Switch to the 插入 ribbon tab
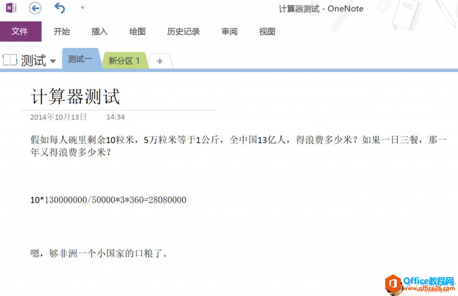Viewport: 458px width, 296px height. [x=99, y=31]
